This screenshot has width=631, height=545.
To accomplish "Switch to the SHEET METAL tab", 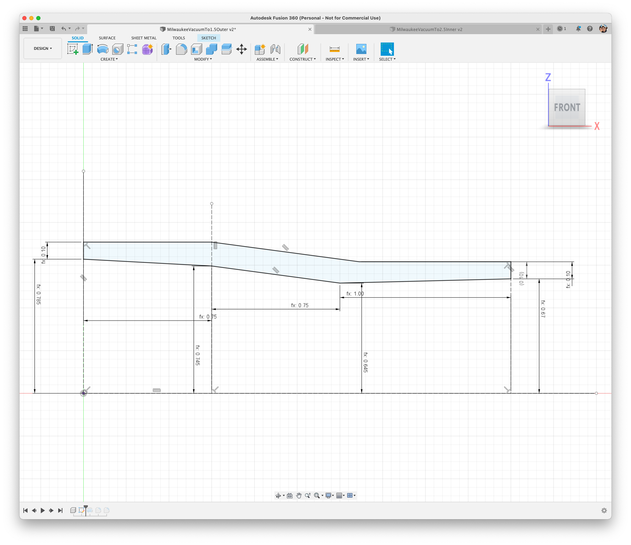I will point(144,38).
